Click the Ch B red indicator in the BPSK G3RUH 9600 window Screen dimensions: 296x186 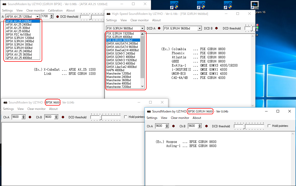[206, 126]
